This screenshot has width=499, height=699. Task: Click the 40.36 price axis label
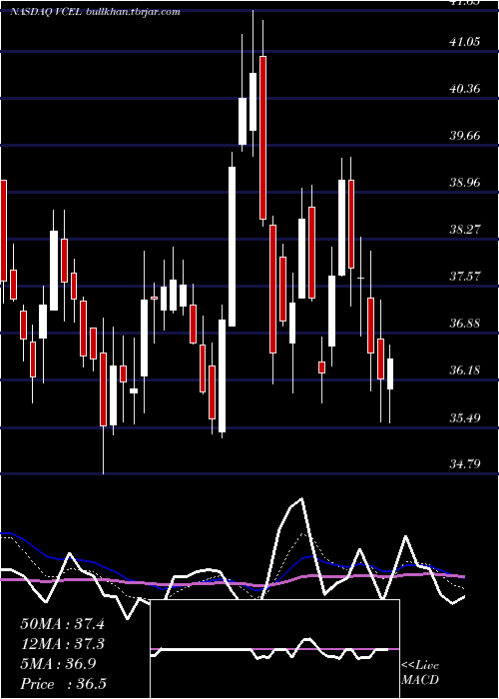pyautogui.click(x=465, y=88)
